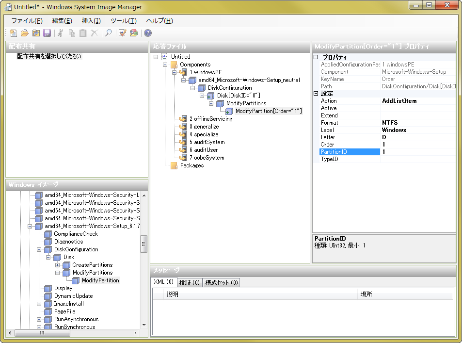Click the Untitled answer file icon in the tree
Image resolution: width=462 pixels, height=343 pixels.
164,57
